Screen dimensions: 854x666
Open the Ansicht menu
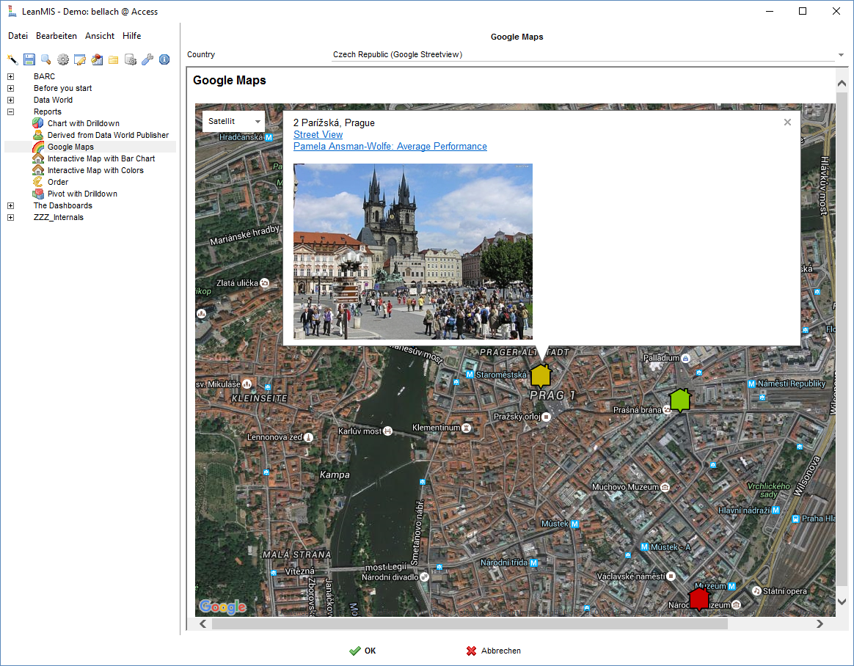click(100, 36)
